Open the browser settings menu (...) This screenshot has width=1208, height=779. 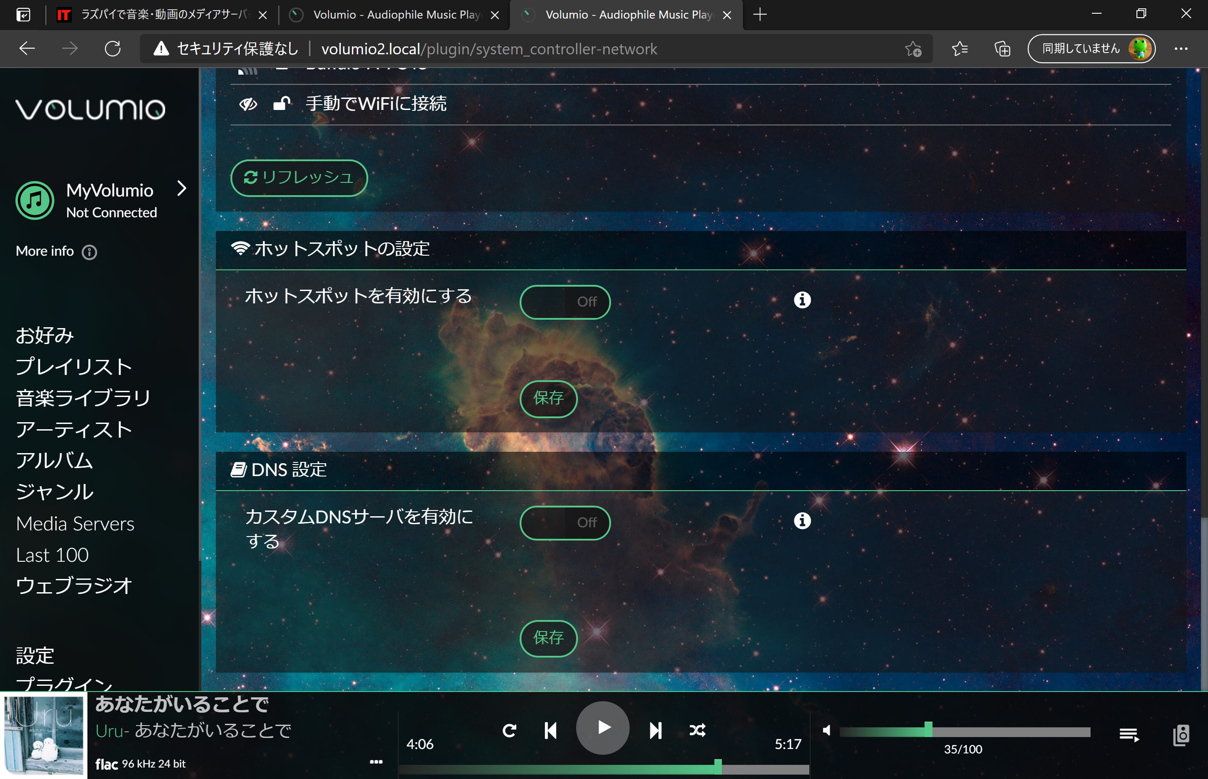pyautogui.click(x=1182, y=49)
